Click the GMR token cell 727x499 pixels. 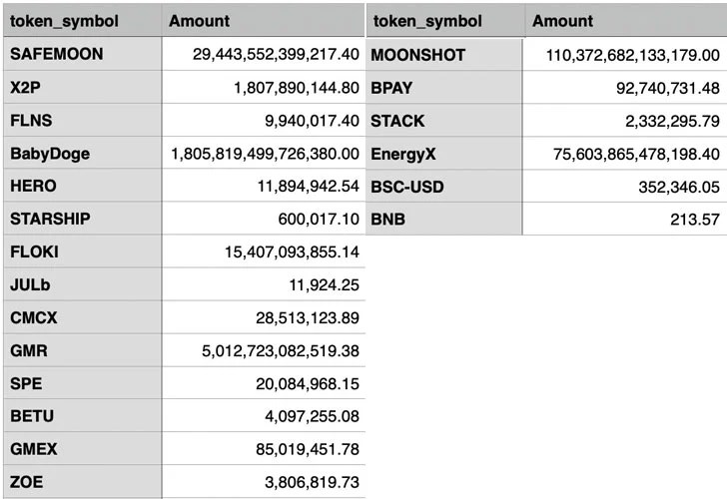[28, 351]
